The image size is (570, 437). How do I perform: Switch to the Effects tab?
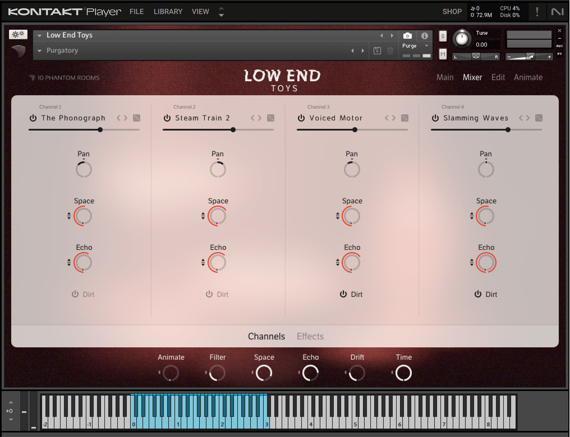310,336
